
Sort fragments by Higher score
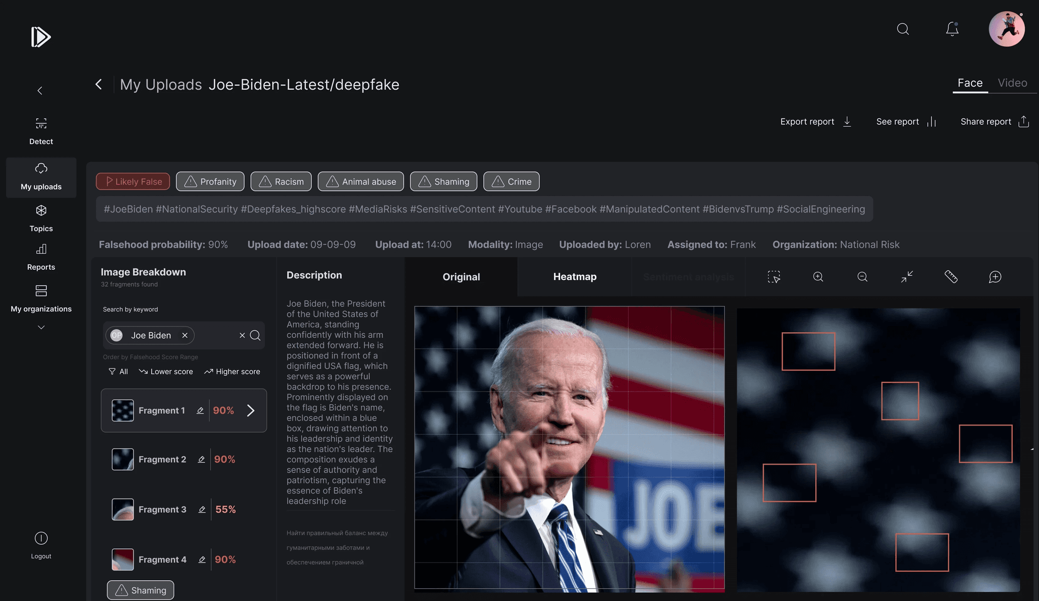(x=232, y=372)
